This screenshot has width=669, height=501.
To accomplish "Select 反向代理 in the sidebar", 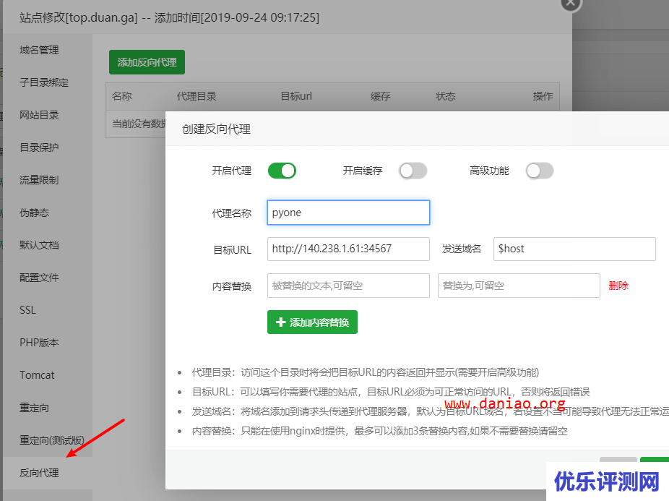I will 39,473.
